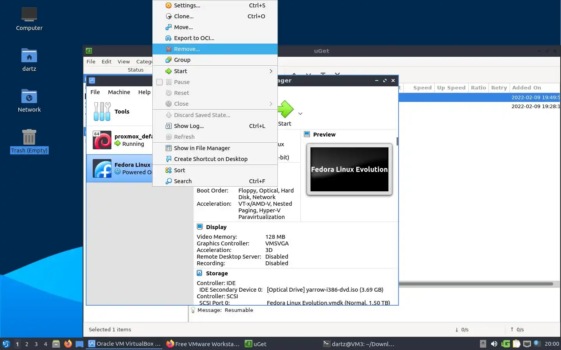
Task: Click the greyed Refresh menu entry
Action: coord(215,137)
